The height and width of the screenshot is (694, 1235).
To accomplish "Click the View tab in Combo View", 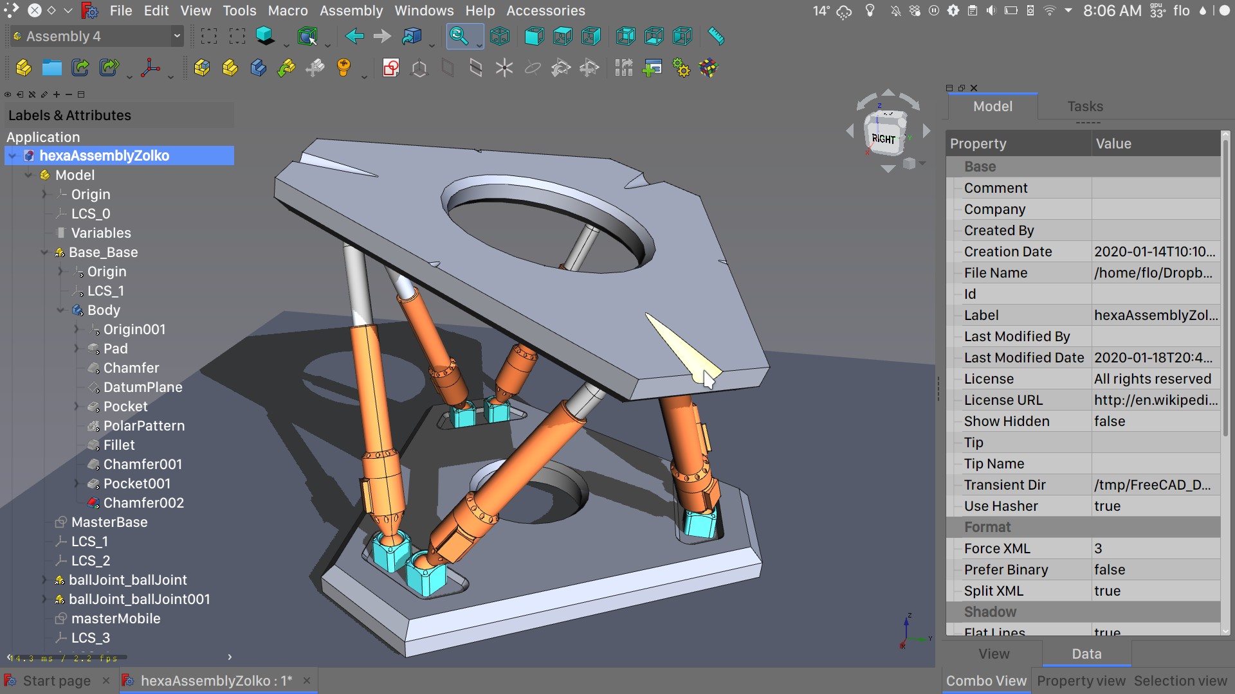I will [x=993, y=652].
